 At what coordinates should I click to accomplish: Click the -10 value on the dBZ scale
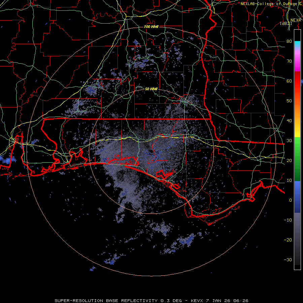pyautogui.click(x=288, y=220)
